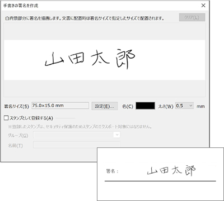Click the 署名サイズ 75.0×15.0 mm field
This screenshot has height=201, width=224.
(60, 106)
